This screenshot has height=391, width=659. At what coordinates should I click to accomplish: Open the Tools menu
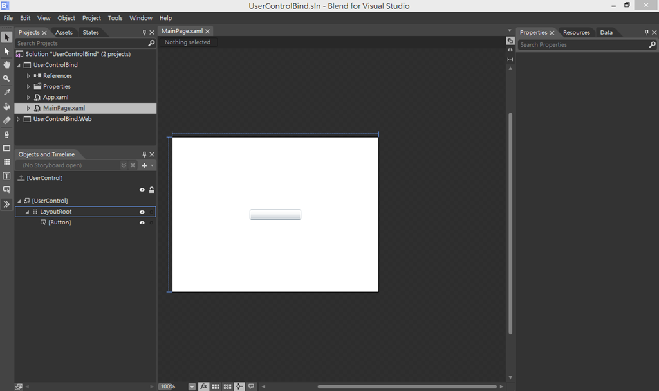pos(115,18)
